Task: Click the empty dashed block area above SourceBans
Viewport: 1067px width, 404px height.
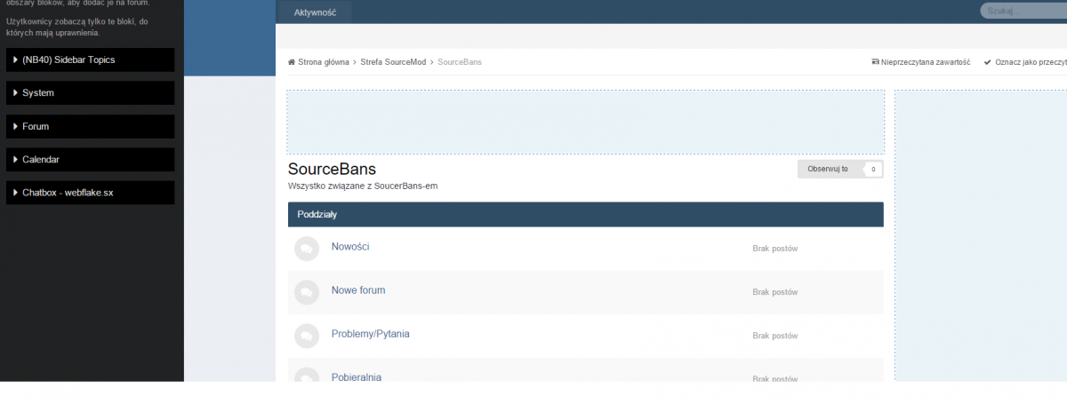Action: click(x=585, y=122)
